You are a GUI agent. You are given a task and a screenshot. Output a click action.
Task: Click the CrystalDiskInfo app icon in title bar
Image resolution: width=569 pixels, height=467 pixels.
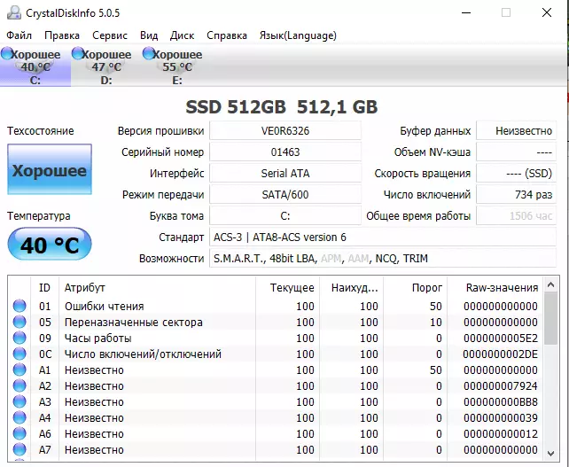pyautogui.click(x=14, y=13)
